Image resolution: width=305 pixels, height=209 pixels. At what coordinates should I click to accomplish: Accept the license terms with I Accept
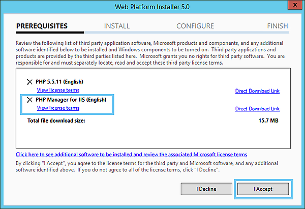pos(263,189)
